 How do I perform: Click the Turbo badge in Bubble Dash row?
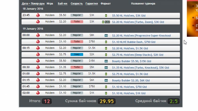point(77,42)
